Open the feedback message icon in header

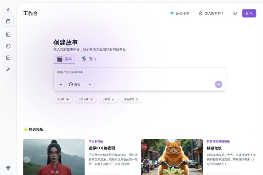point(235,13)
